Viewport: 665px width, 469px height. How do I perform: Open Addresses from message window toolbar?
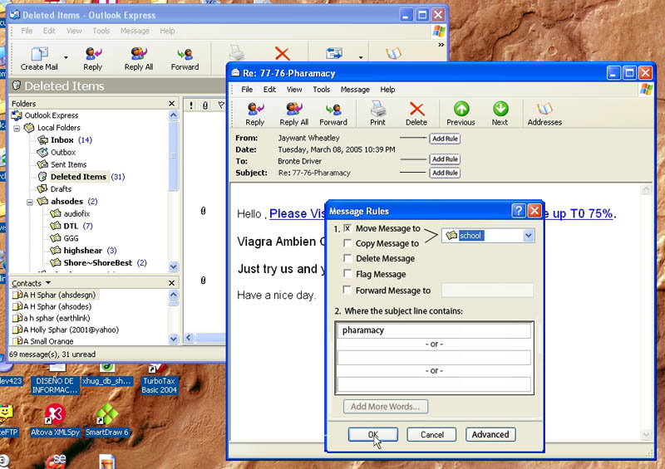click(x=544, y=114)
